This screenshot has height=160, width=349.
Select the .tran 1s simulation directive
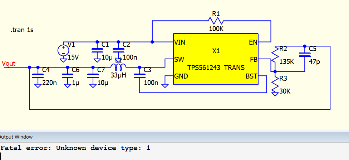(x=22, y=30)
